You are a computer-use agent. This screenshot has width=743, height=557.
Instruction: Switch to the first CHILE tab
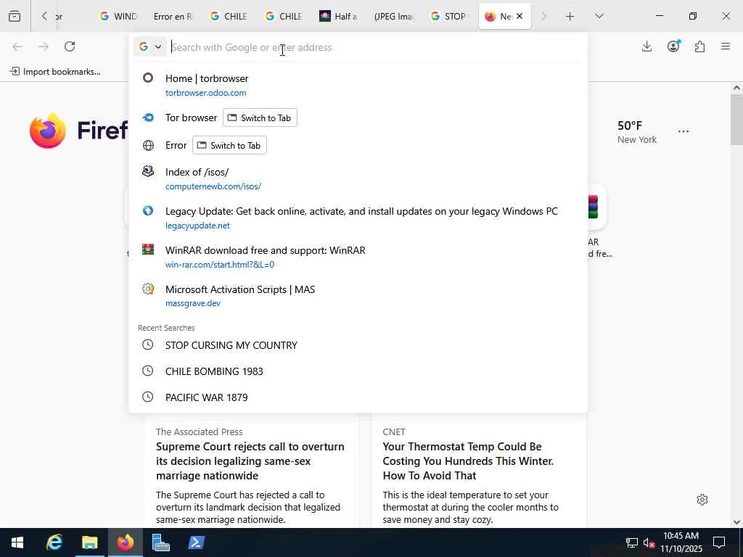[229, 16]
